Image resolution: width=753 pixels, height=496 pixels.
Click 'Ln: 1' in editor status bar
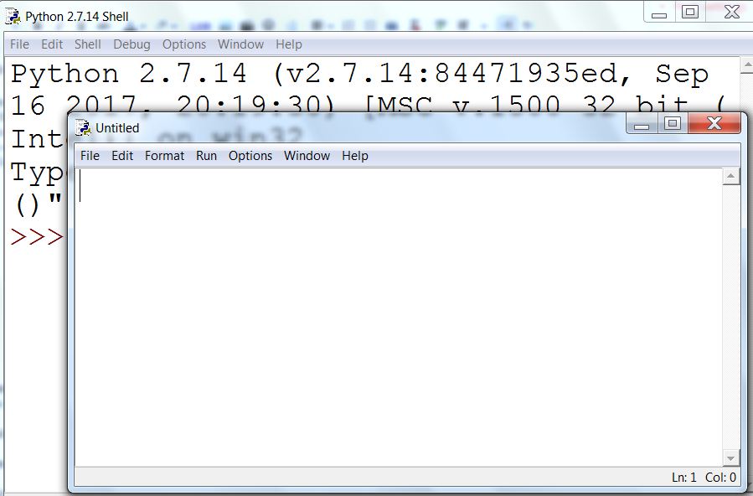click(x=683, y=478)
